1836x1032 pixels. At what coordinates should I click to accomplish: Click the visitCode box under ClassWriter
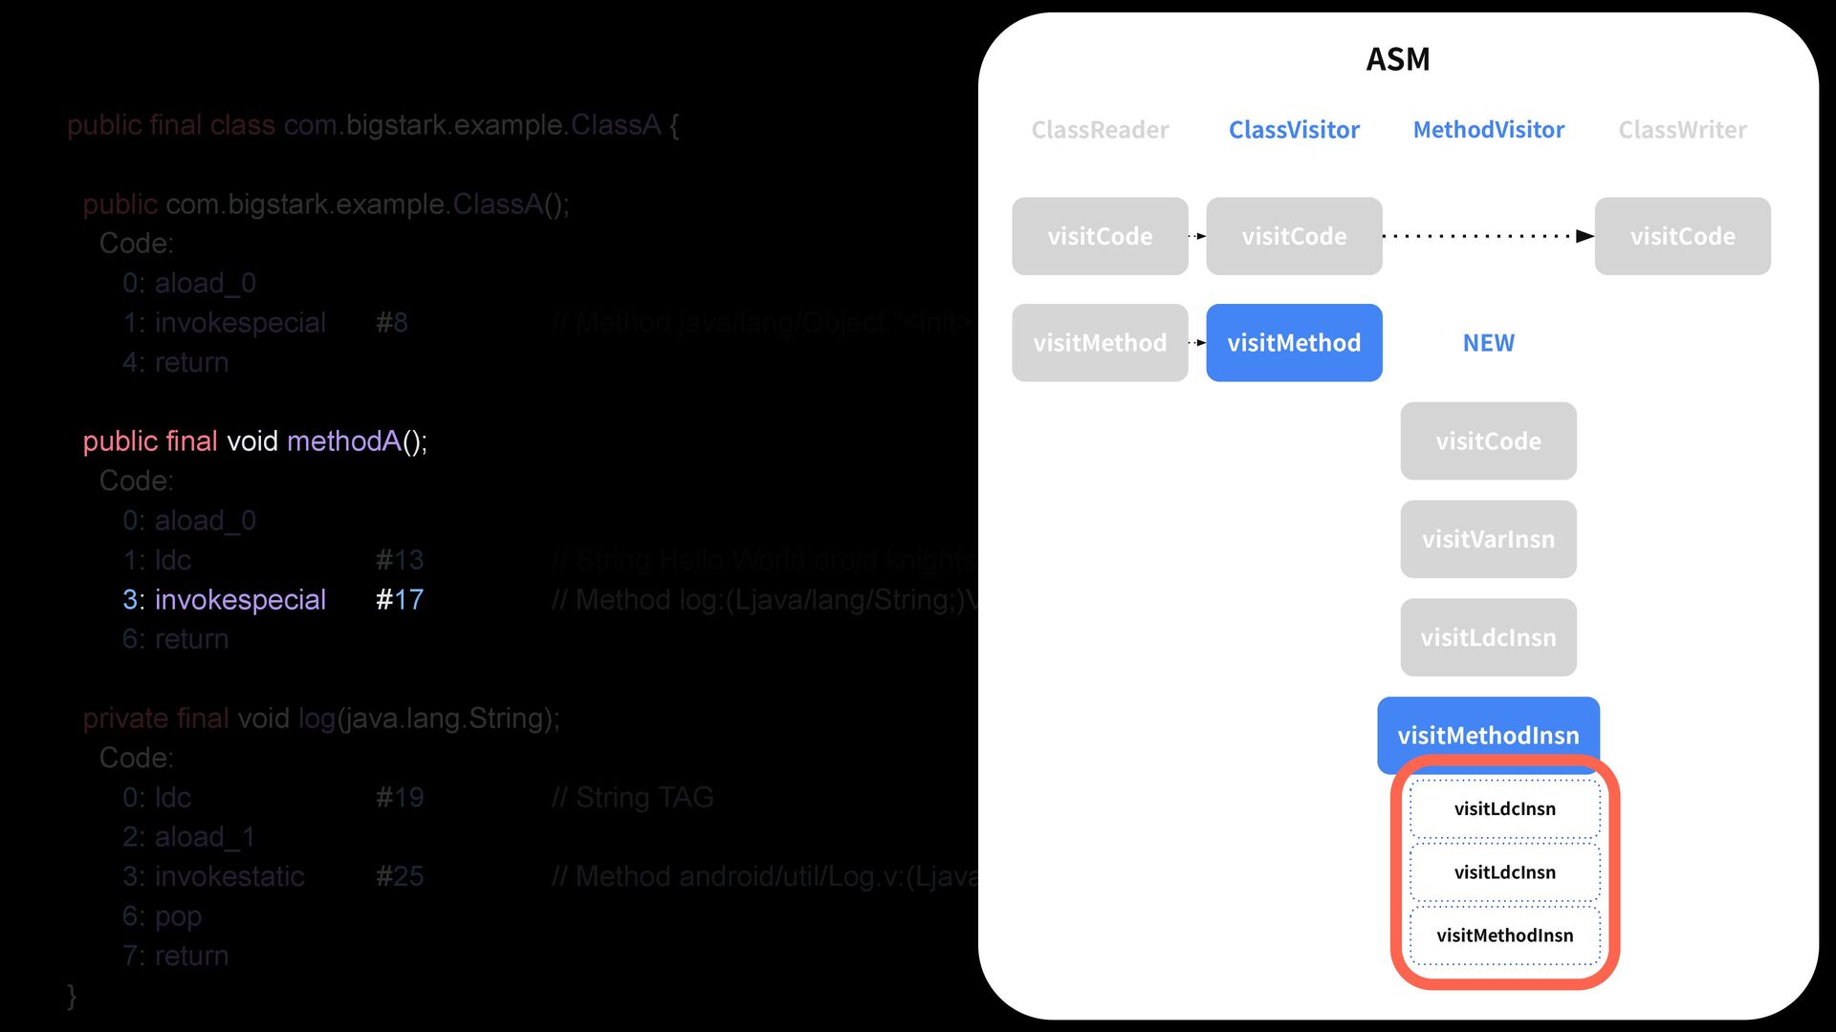pos(1682,236)
